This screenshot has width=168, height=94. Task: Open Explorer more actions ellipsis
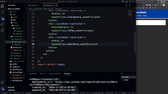coord(24,5)
